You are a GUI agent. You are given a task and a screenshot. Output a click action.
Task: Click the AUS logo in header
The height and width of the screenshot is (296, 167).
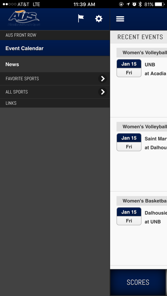click(x=24, y=18)
